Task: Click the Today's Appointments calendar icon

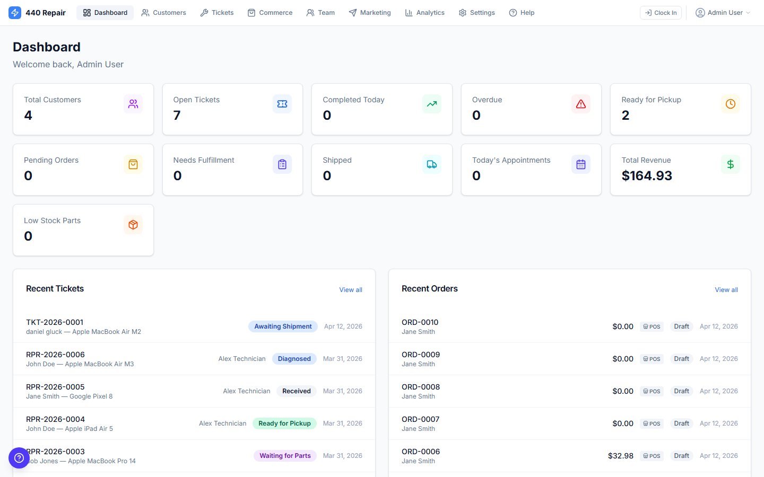Action: click(x=581, y=164)
